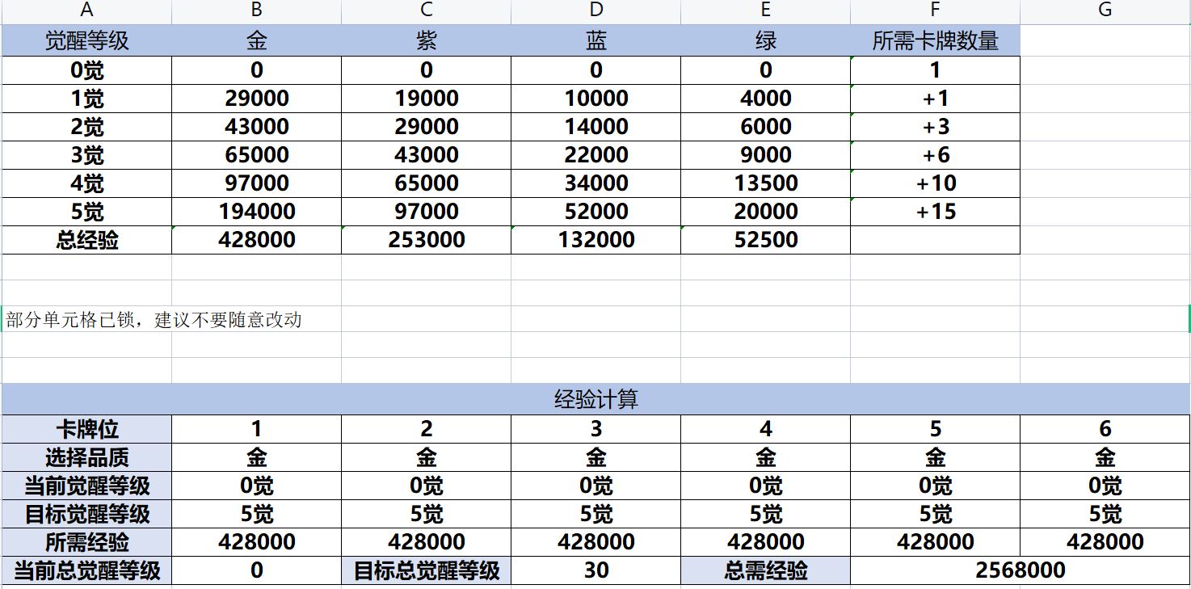Select the 绿 column header cell
The height and width of the screenshot is (589, 1191).
pyautogui.click(x=765, y=41)
